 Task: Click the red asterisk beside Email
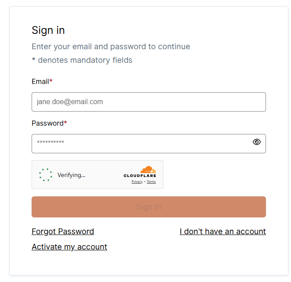(x=51, y=82)
